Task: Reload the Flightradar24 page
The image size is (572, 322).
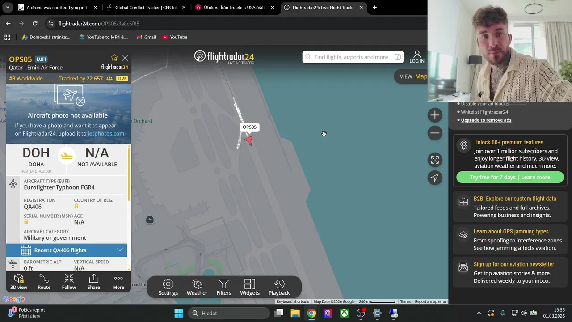Action: coord(35,23)
